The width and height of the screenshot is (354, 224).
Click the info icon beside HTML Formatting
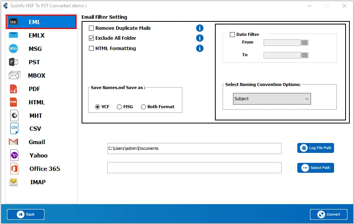pyautogui.click(x=200, y=48)
